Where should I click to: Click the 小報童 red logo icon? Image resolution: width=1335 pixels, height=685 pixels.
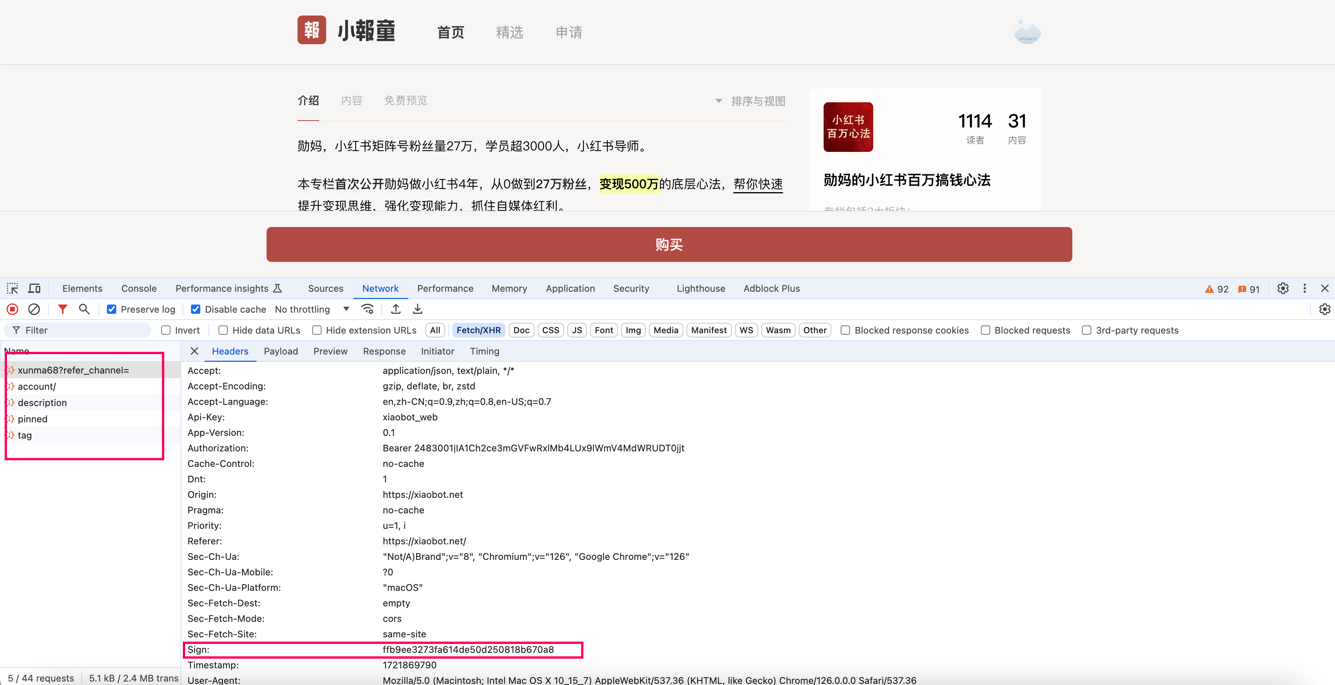tap(311, 30)
